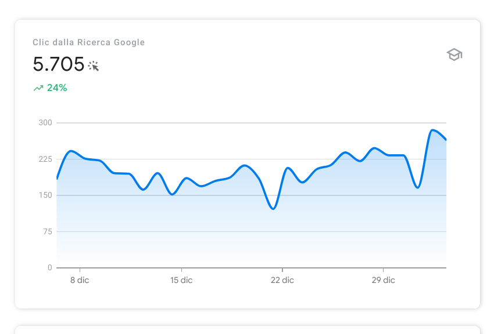Image resolution: width=494 pixels, height=334 pixels.
Task: Click the graduation cap help icon
Action: coord(454,55)
